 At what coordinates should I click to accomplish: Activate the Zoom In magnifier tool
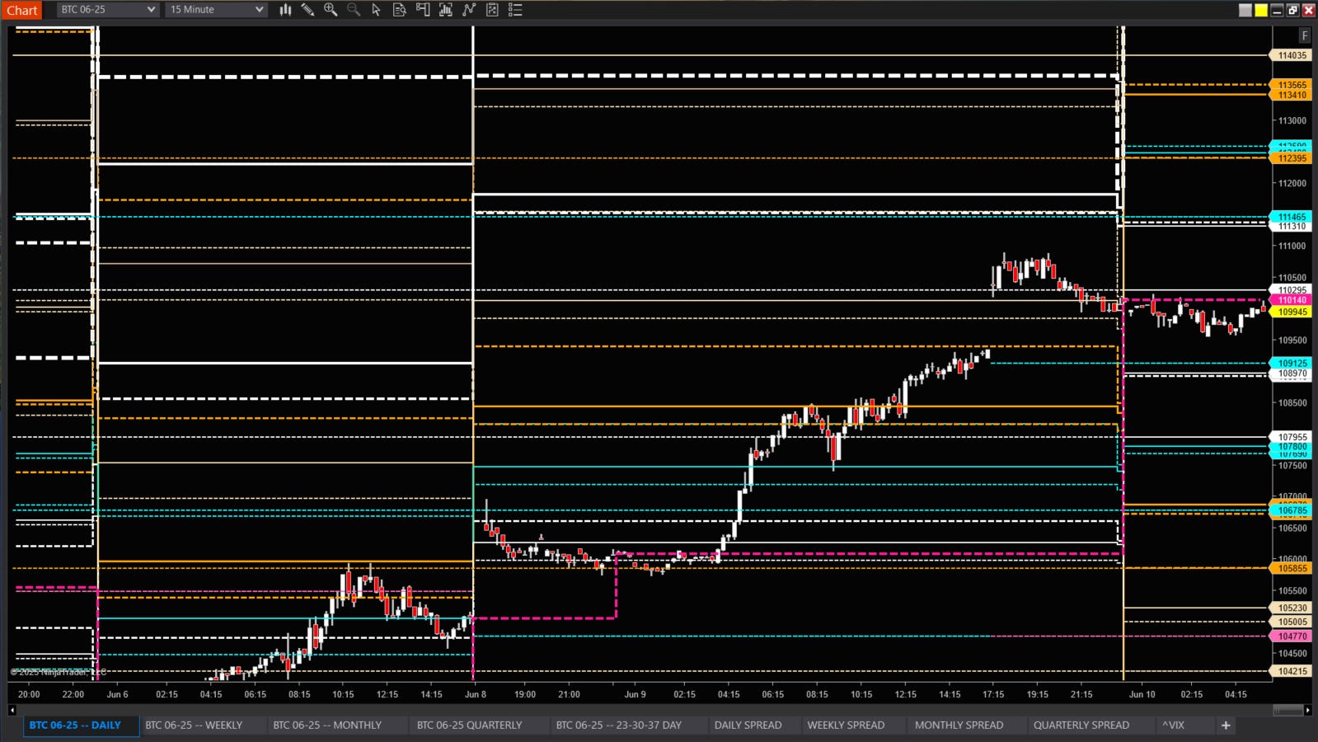pyautogui.click(x=331, y=10)
